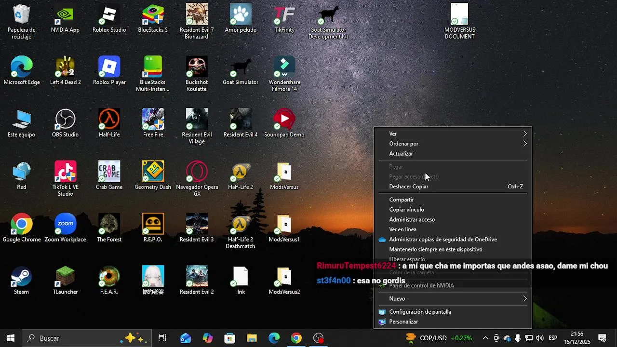
Task: Select Steam desktop shortcut
Action: click(22, 281)
